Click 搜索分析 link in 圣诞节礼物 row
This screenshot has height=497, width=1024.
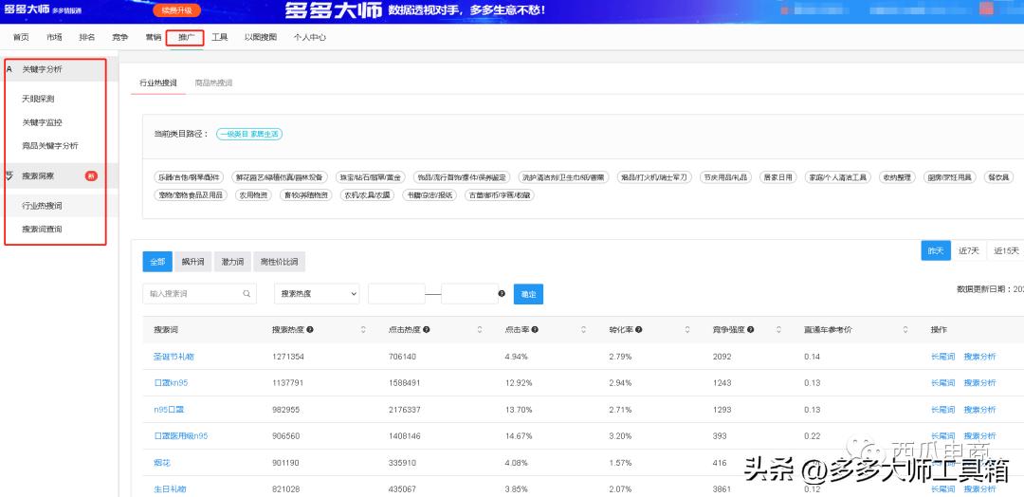pos(980,357)
